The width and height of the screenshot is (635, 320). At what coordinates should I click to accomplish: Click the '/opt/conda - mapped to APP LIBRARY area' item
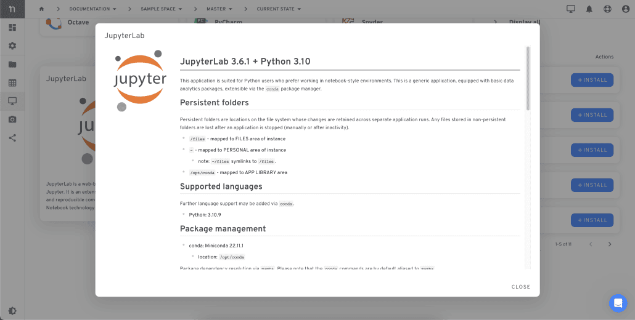tap(238, 172)
